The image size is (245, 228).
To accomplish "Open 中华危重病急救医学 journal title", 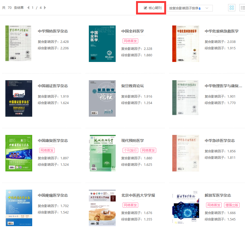I will click(222, 31).
